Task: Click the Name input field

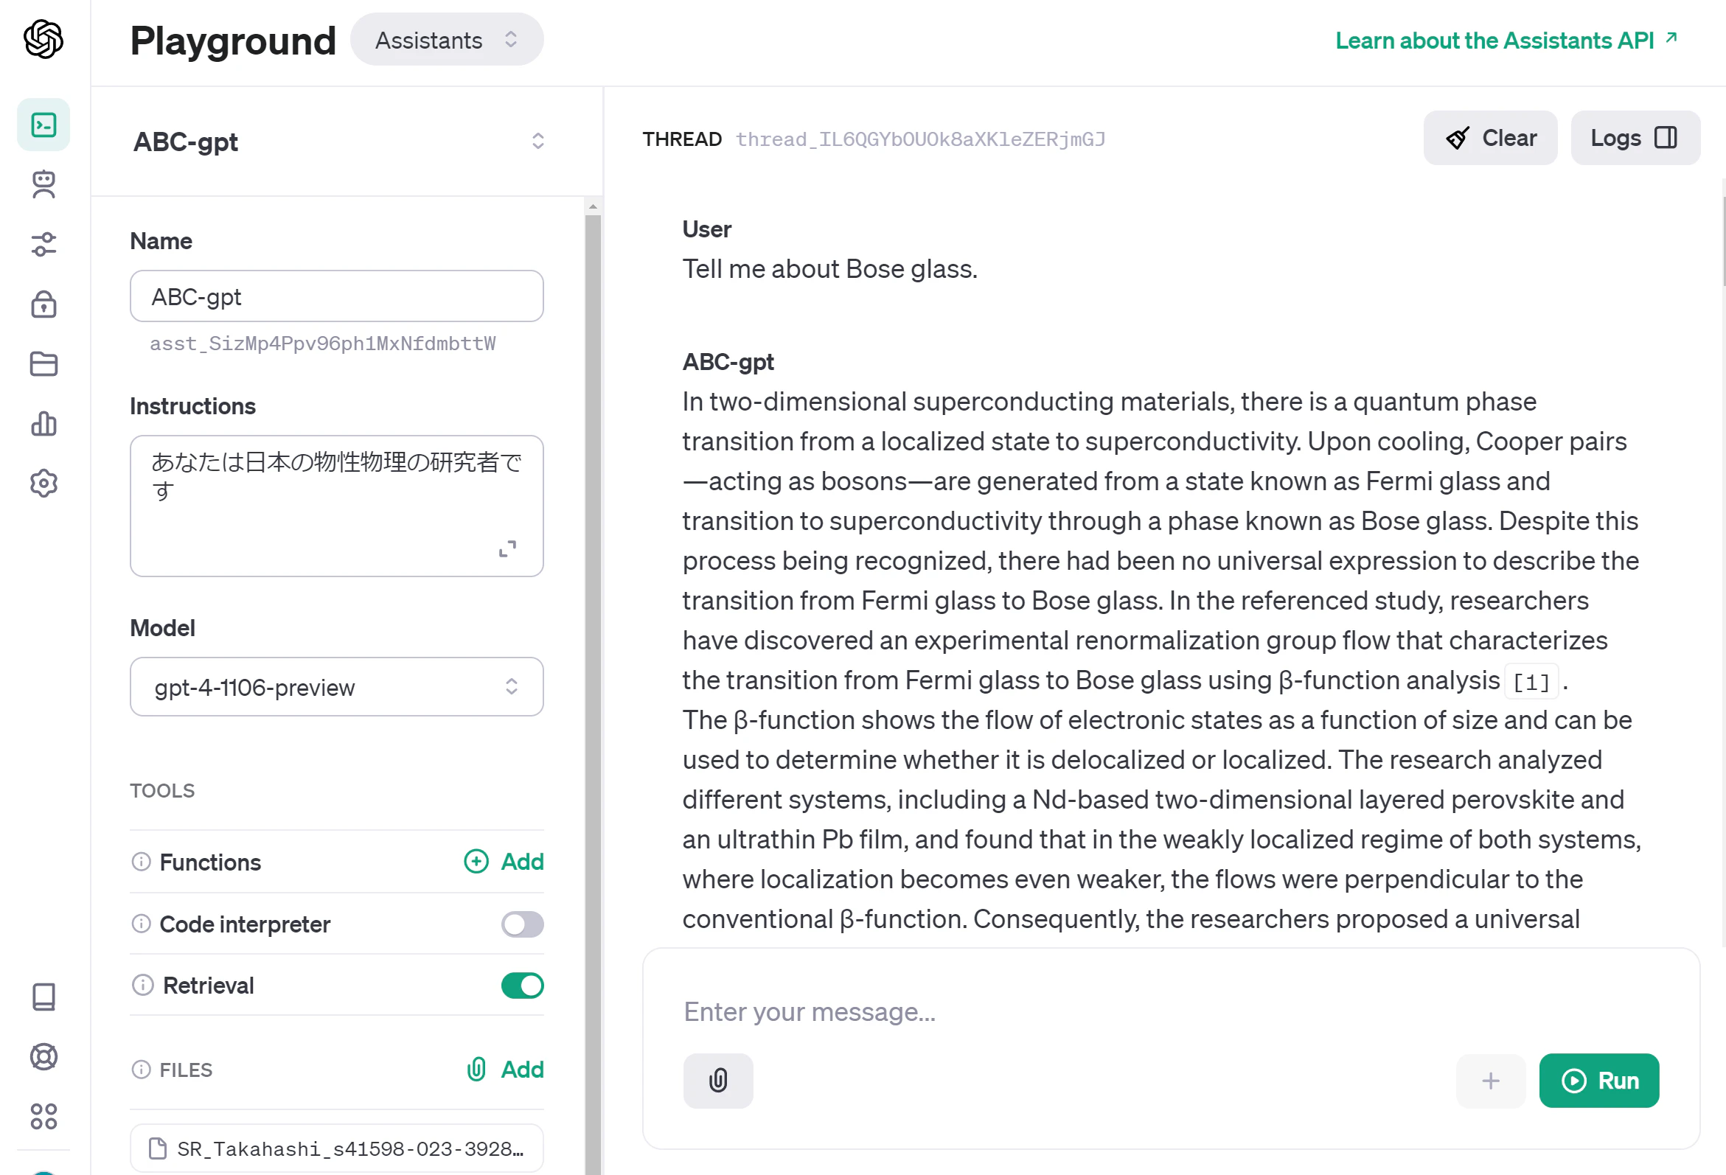Action: pos(336,296)
